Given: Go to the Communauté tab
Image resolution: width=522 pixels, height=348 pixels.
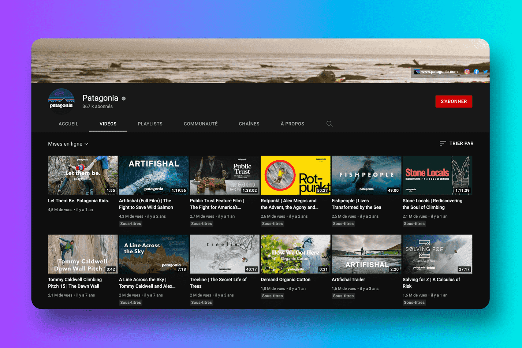Looking at the screenshot, I should click(x=201, y=124).
